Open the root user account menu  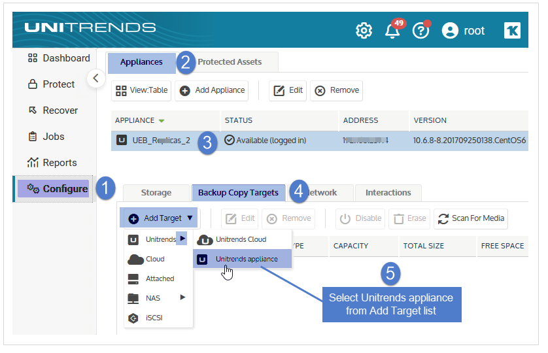(463, 31)
